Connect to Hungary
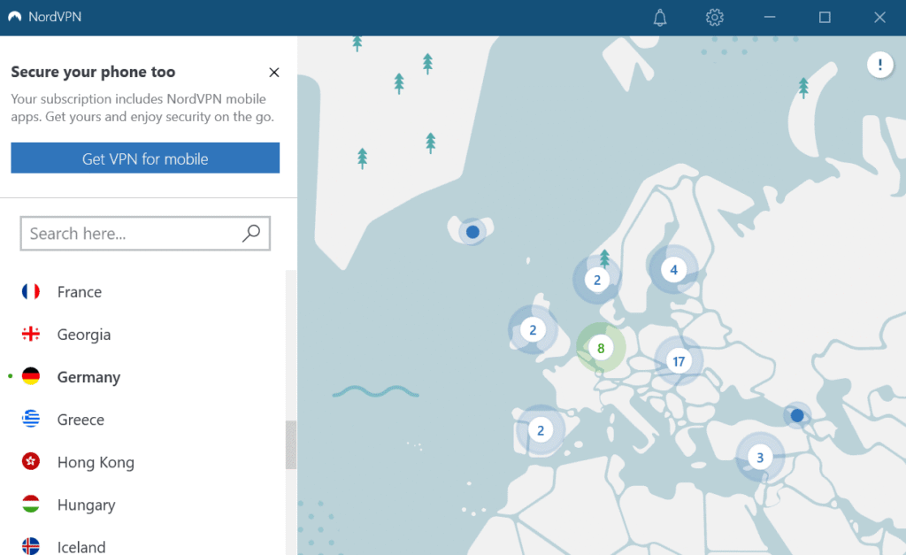906x555 pixels. pos(85,504)
